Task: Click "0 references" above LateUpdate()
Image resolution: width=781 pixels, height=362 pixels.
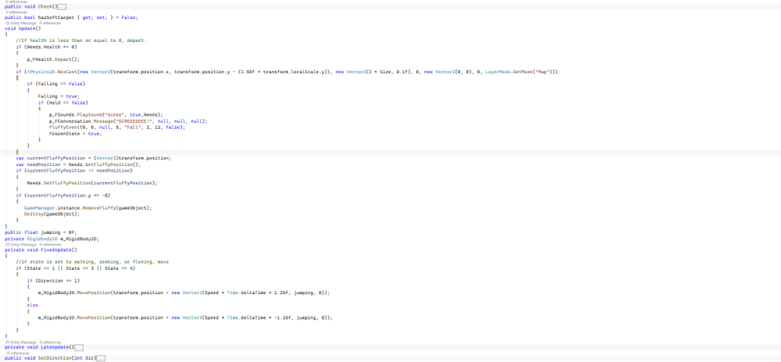Action: click(x=51, y=342)
